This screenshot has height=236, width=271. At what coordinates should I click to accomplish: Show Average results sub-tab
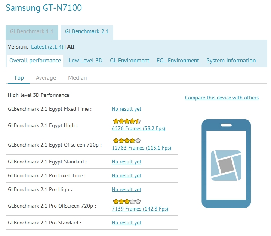tap(46, 78)
